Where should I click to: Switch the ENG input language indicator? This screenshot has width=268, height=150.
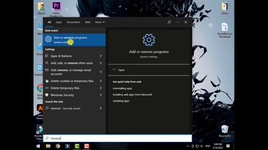click(208, 146)
